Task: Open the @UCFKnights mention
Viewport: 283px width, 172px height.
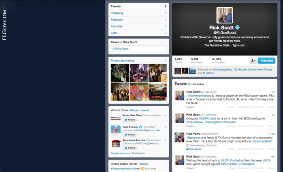Action: point(207,119)
